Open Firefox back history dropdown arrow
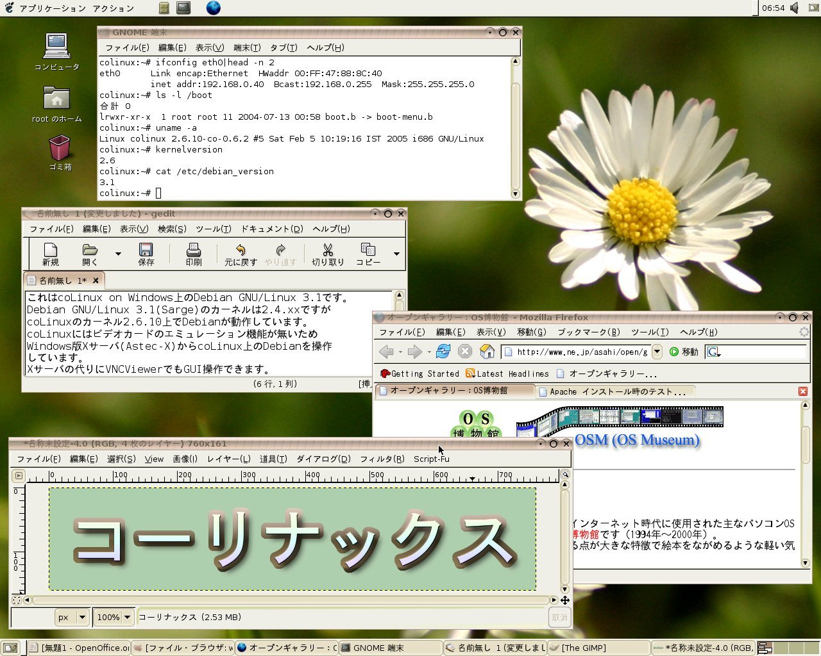The image size is (821, 656). [400, 352]
